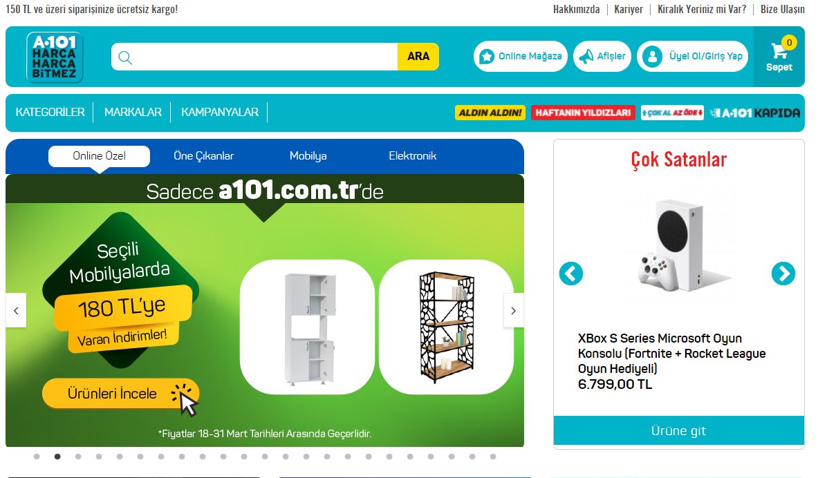Image resolution: width=818 pixels, height=478 pixels.
Task: Show previous Çok Satanlar product arrow
Action: [571, 274]
